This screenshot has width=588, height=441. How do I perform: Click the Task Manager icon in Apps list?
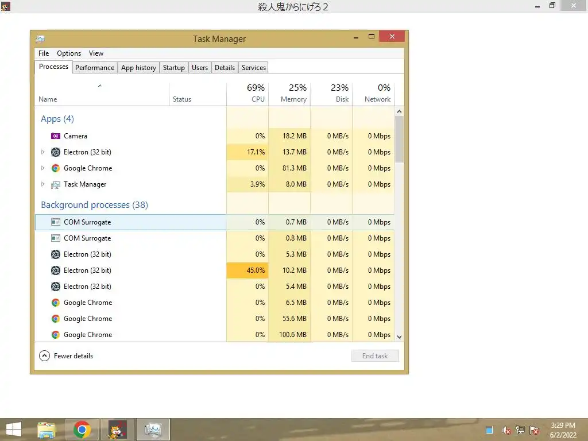(x=56, y=184)
